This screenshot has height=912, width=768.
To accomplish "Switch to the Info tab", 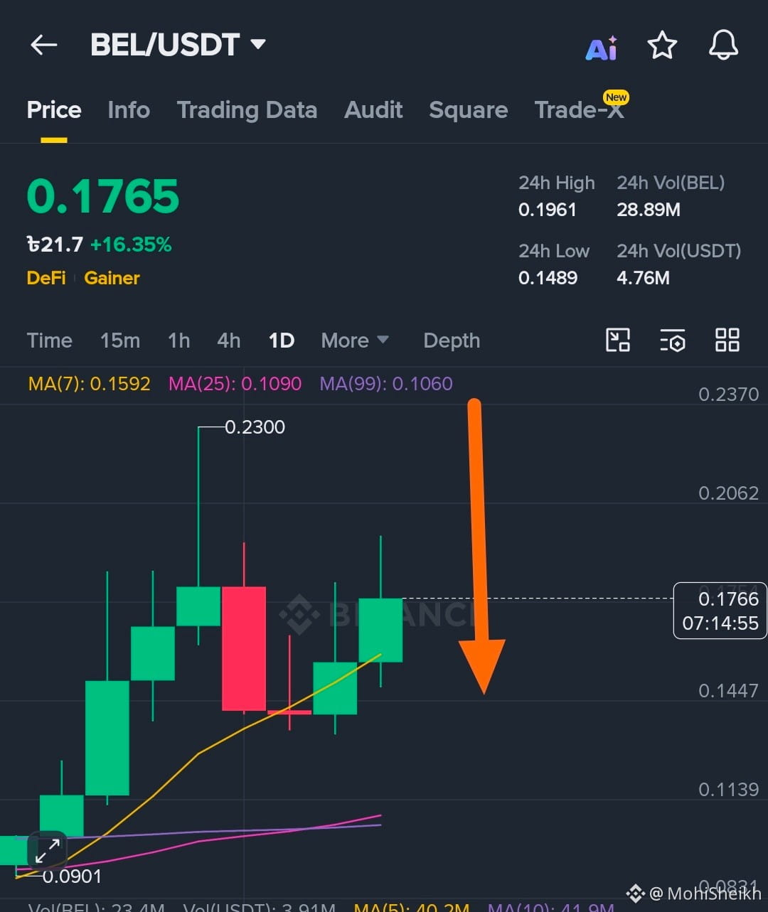I will [x=129, y=110].
